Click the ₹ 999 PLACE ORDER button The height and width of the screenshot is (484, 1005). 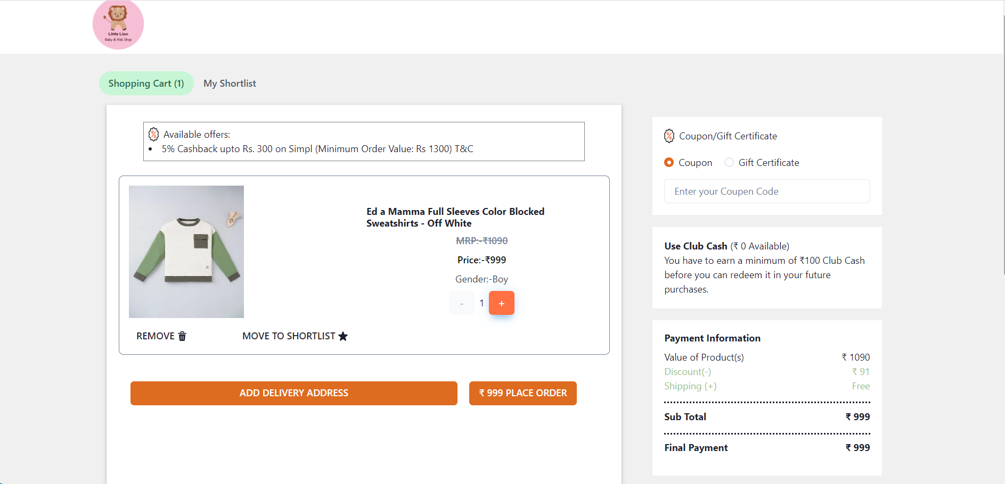[522, 393]
